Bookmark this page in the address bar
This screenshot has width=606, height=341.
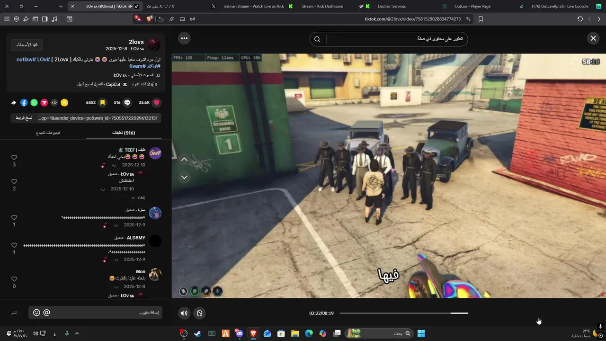coord(481,19)
